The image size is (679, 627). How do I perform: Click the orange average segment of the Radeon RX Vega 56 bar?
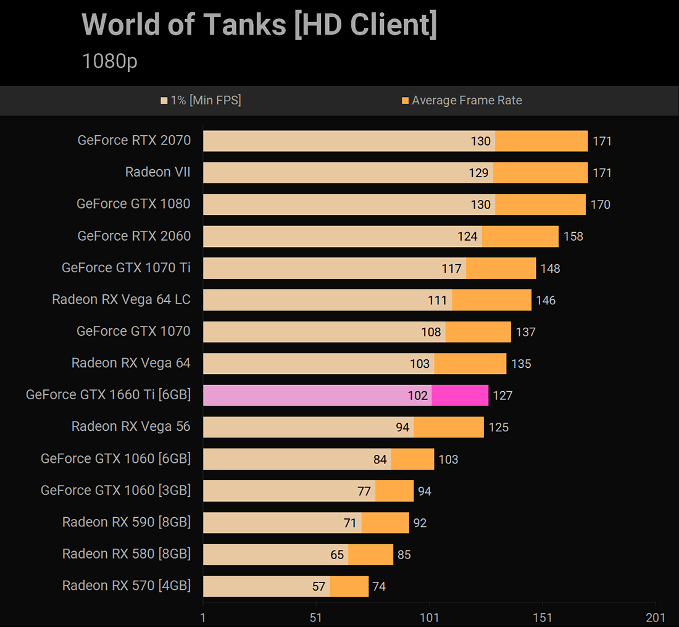tap(449, 427)
